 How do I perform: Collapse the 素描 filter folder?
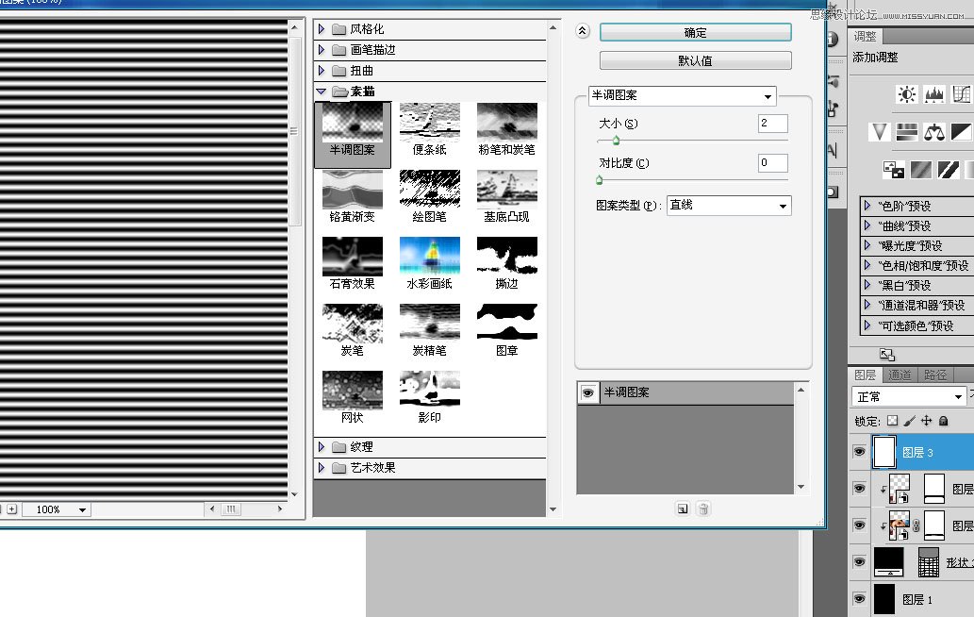[x=322, y=92]
